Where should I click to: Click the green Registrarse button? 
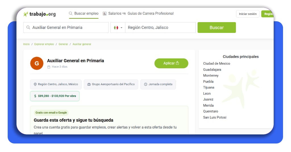[x=267, y=14]
